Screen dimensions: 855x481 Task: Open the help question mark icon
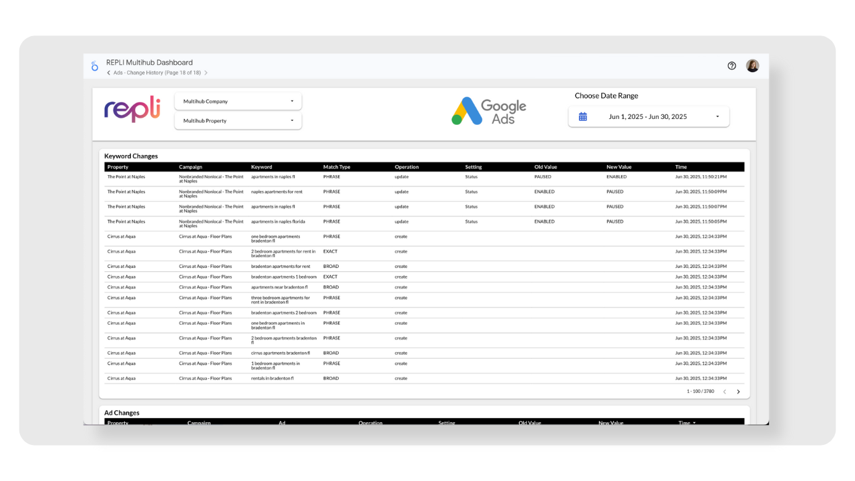point(732,65)
